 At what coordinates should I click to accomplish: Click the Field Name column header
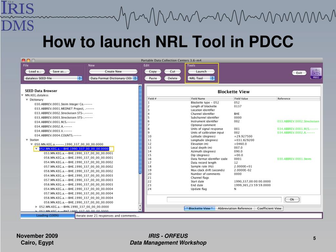coord(212,98)
